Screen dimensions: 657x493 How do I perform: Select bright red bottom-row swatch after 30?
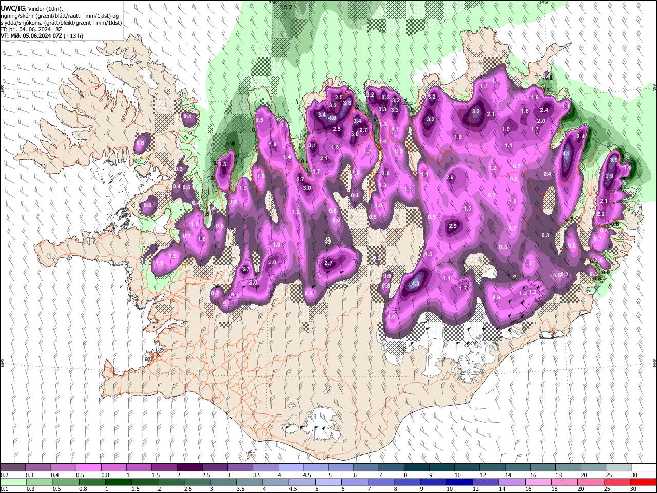643,482
